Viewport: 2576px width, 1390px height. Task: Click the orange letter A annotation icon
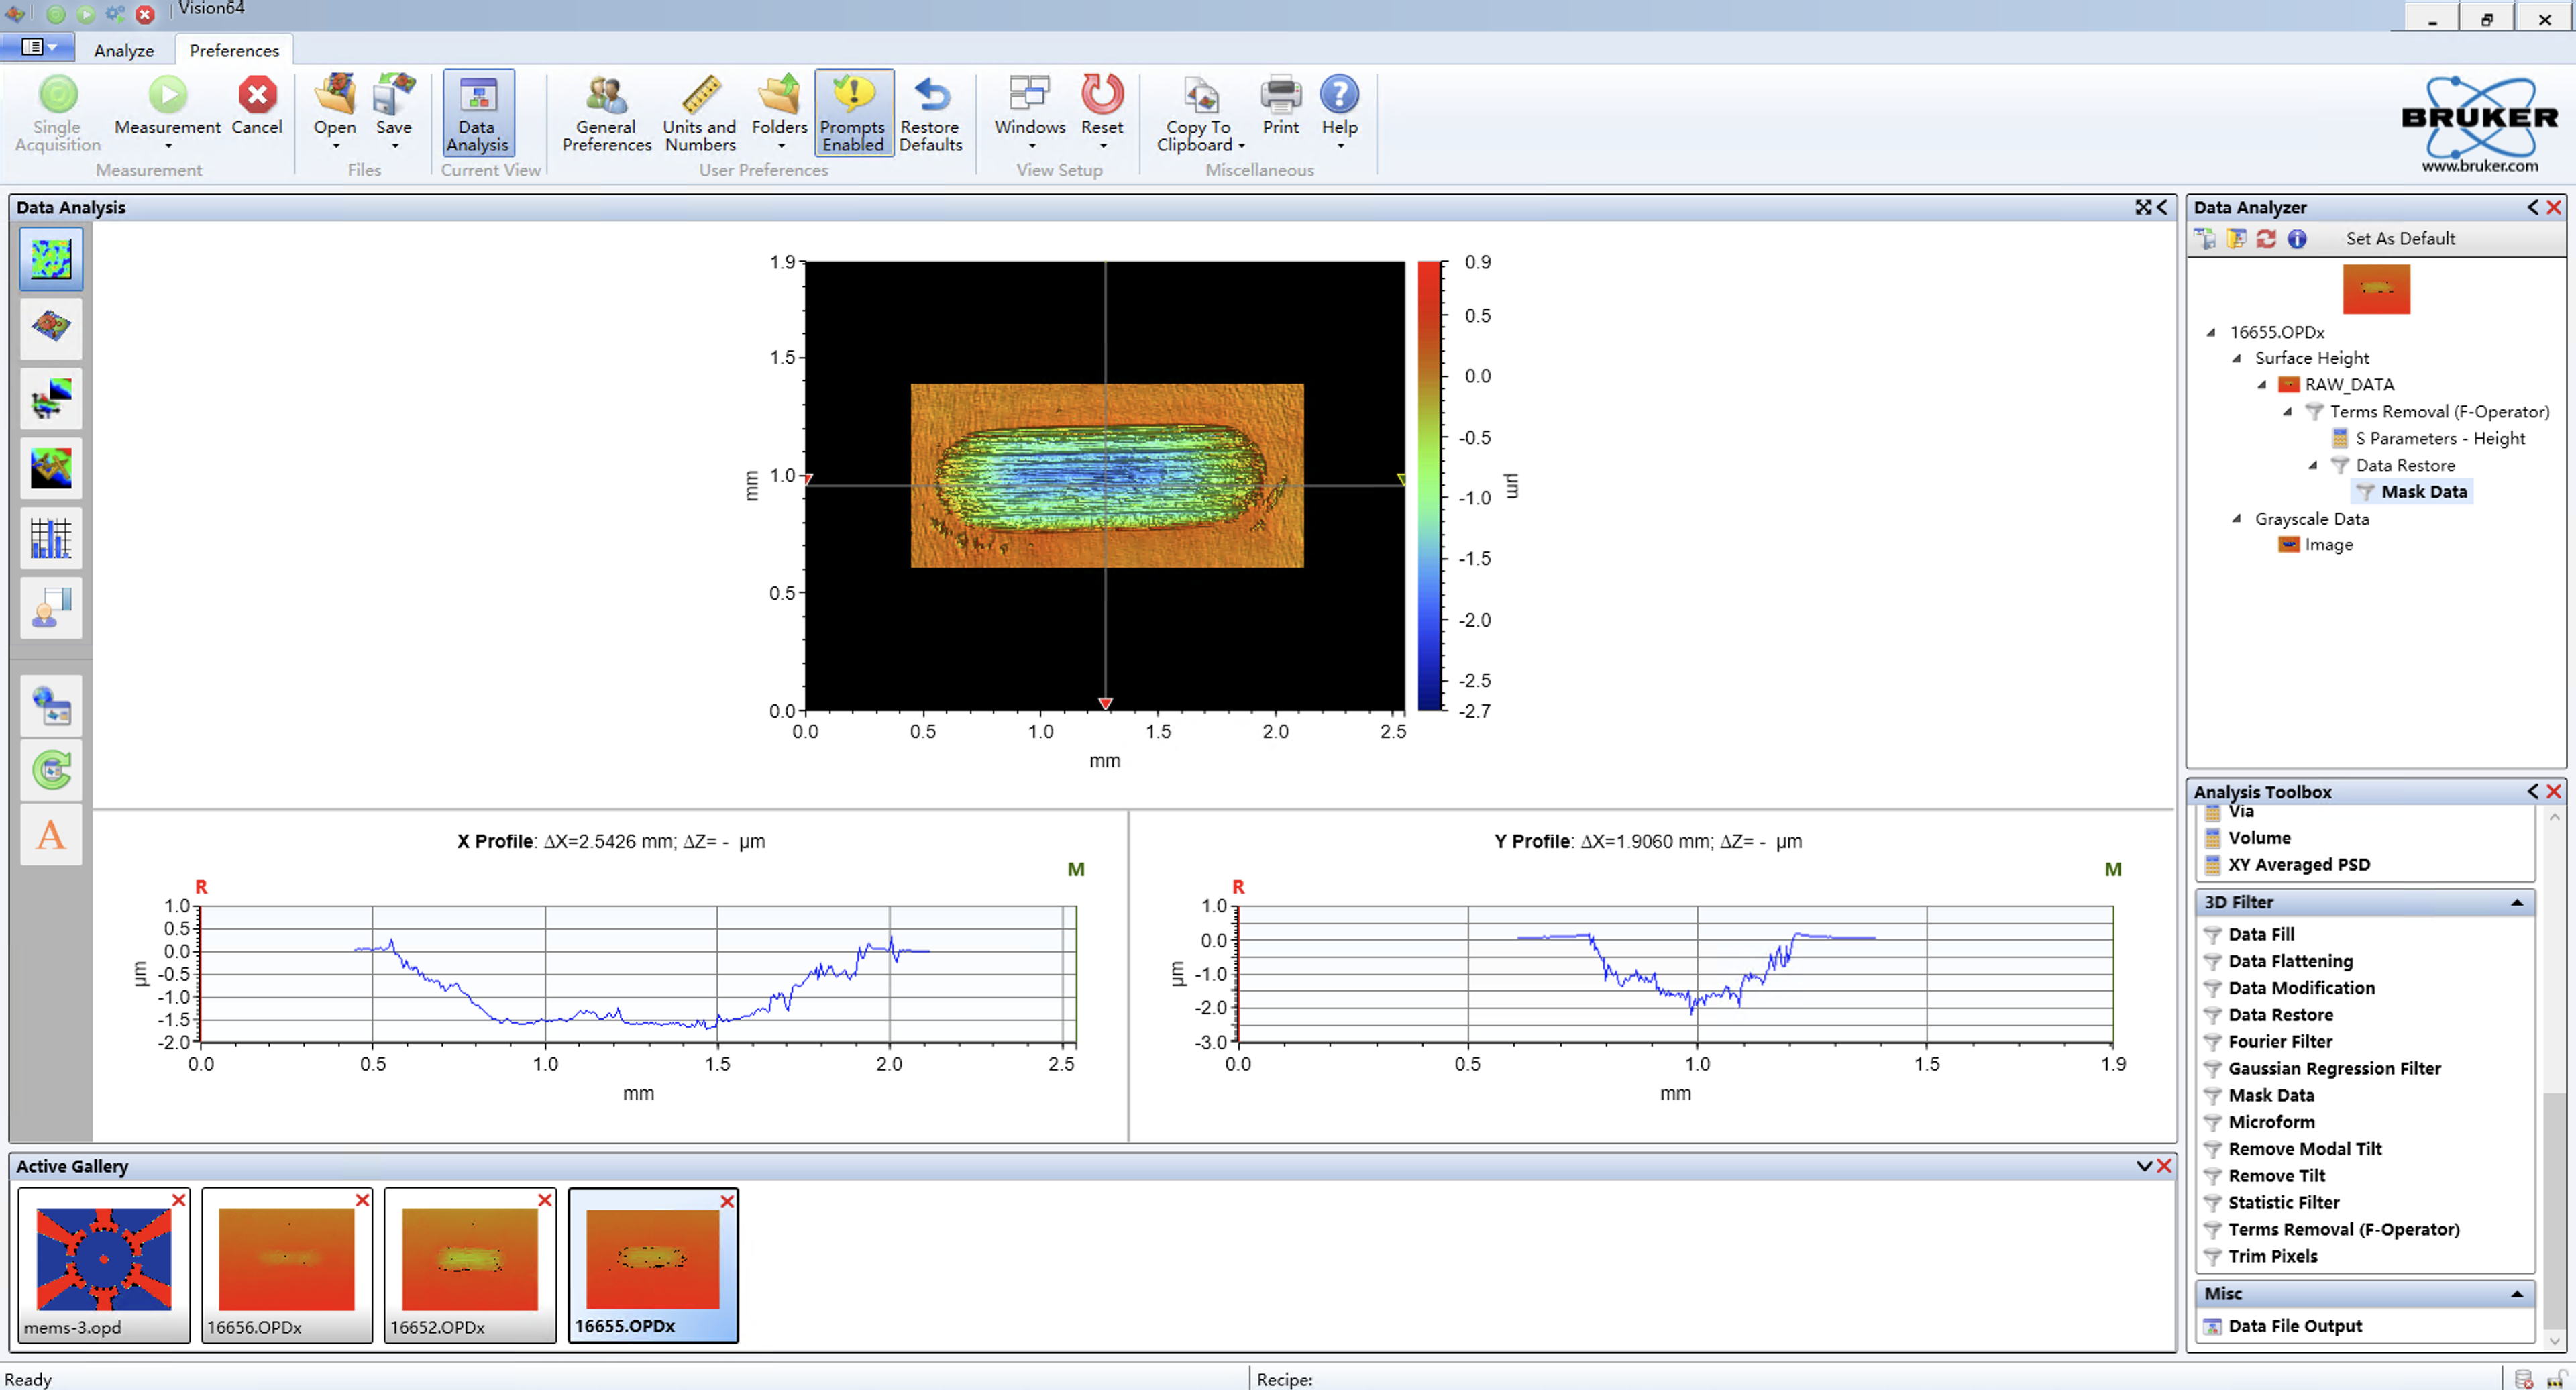51,835
